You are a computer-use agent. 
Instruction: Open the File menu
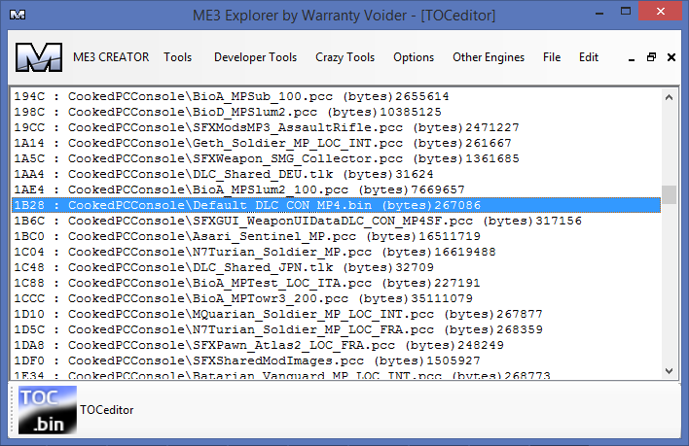point(552,57)
